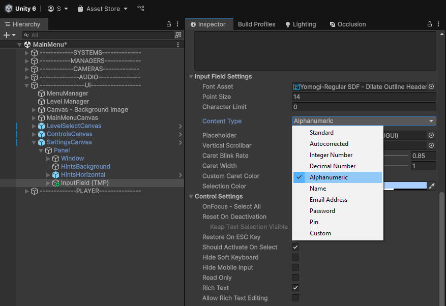Enable Read Only checkbox

tap(295, 278)
